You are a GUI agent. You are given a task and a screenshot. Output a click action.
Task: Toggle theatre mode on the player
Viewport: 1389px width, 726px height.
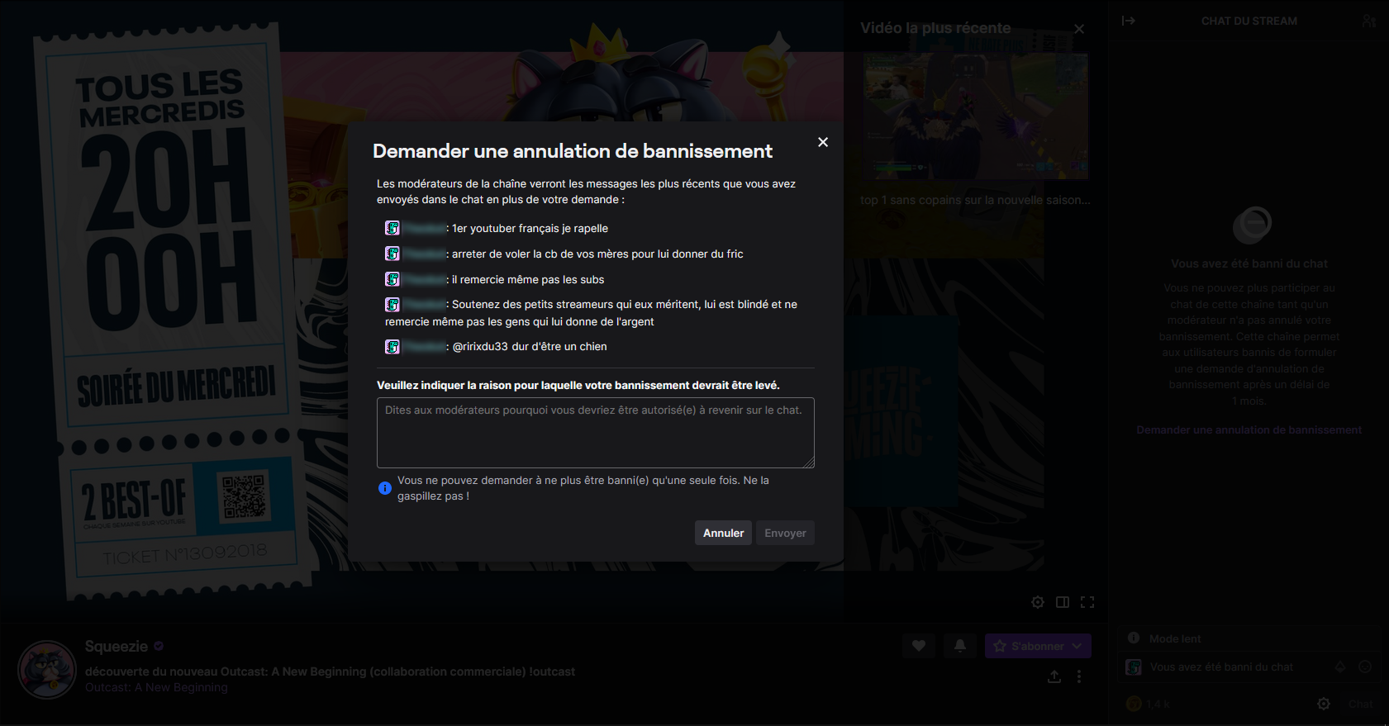coord(1063,602)
